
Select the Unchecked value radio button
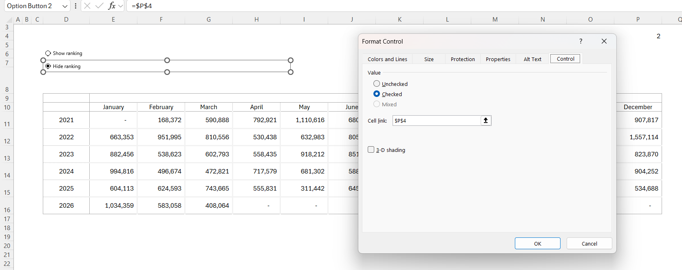pos(377,83)
